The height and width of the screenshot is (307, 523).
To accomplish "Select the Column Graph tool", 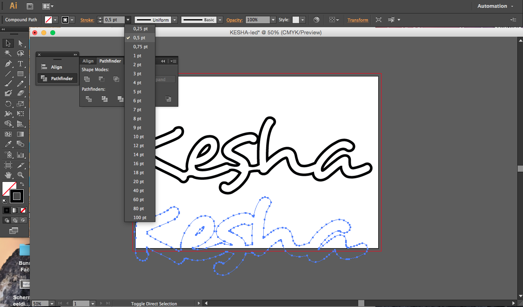I will (20, 155).
